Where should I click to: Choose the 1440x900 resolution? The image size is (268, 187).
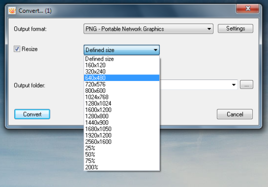pos(121,122)
